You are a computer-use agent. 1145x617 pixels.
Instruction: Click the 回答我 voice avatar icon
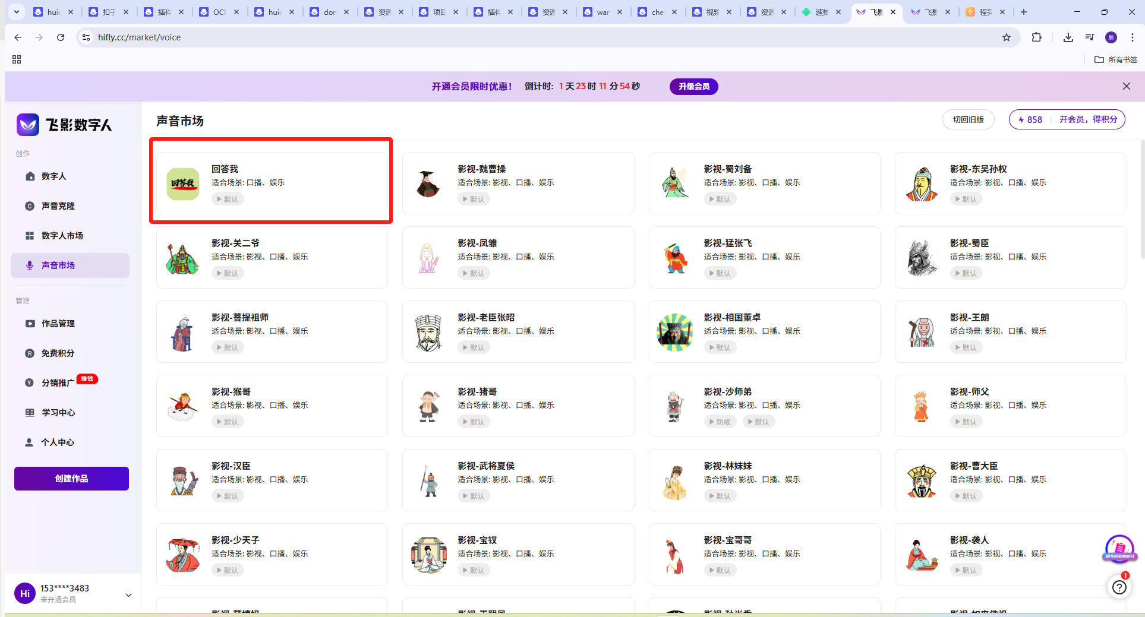click(182, 183)
